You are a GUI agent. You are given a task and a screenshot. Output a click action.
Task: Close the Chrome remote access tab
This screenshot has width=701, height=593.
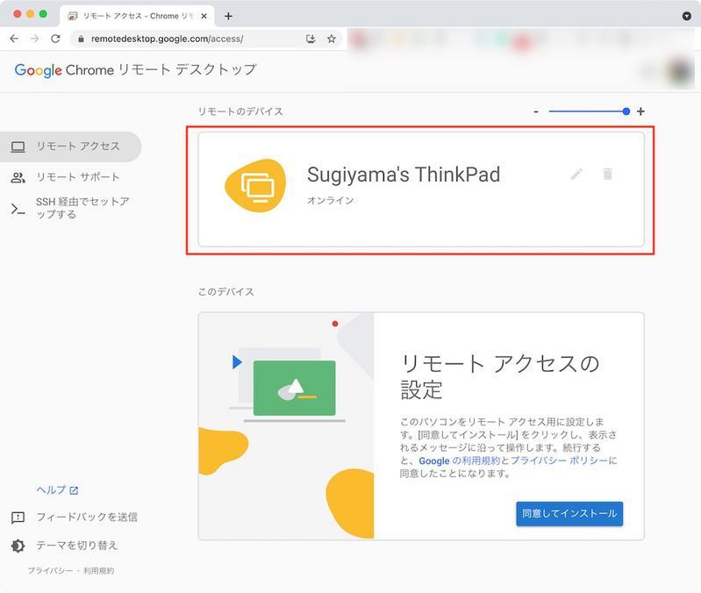(204, 16)
